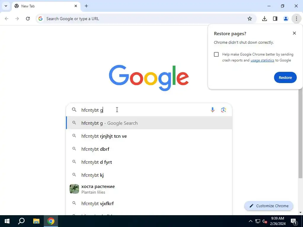Click the magnifier icon in the Google search box

tap(74, 110)
